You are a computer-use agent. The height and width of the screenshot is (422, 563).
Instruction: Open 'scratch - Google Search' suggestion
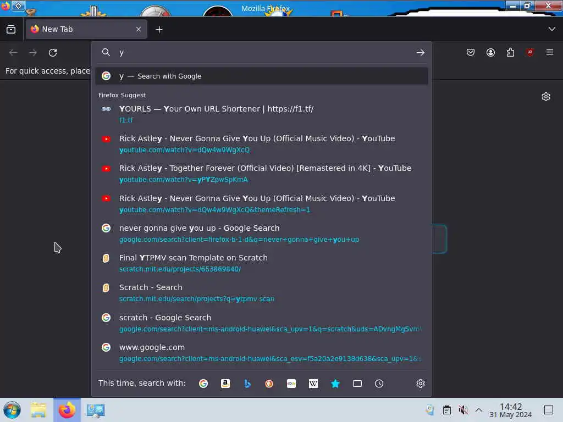pyautogui.click(x=261, y=323)
